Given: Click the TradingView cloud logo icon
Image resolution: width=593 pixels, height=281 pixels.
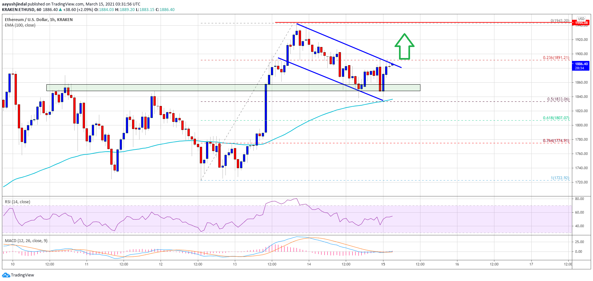Looking at the screenshot, I should (6, 275).
